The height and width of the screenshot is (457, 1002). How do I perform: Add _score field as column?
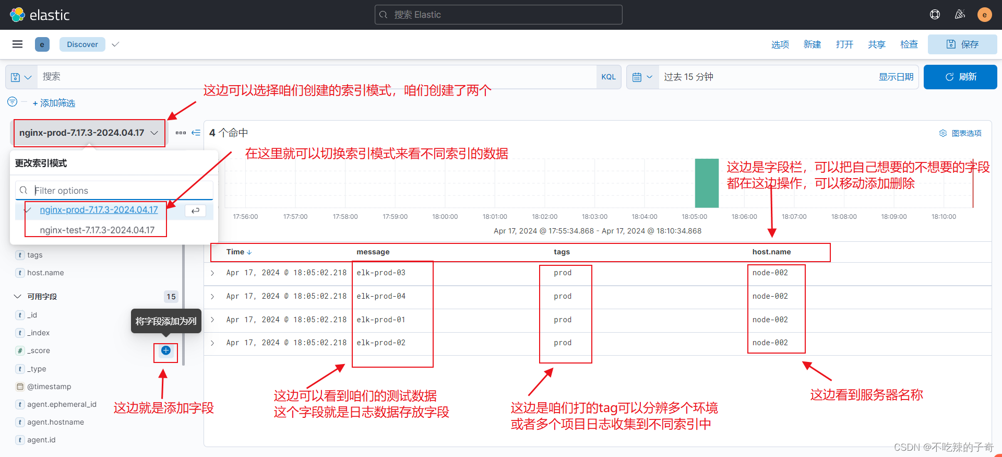[x=166, y=350]
